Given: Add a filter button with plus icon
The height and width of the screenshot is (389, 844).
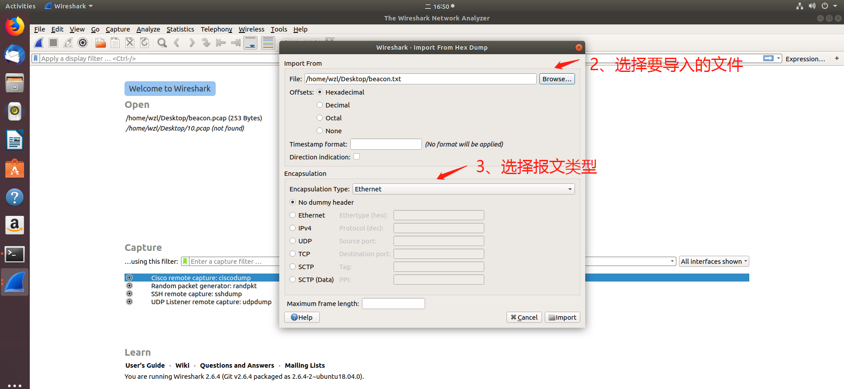Looking at the screenshot, I should pyautogui.click(x=837, y=58).
